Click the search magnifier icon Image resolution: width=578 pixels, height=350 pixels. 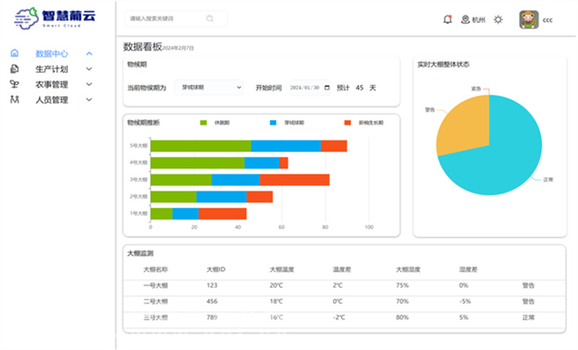tap(210, 18)
